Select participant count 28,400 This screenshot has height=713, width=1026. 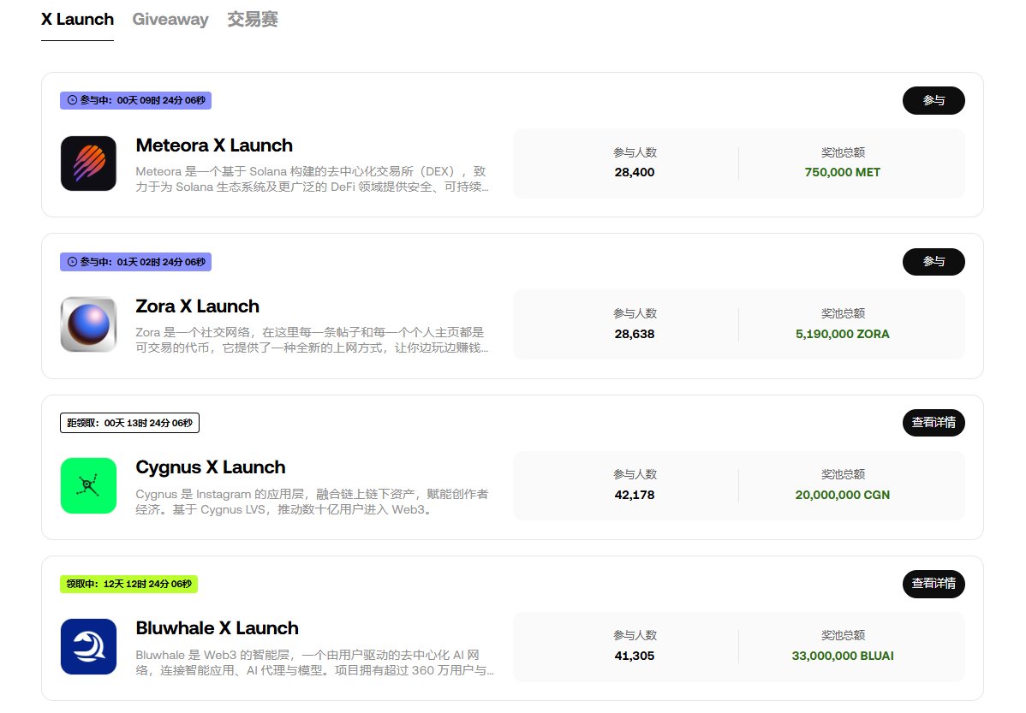coord(635,172)
